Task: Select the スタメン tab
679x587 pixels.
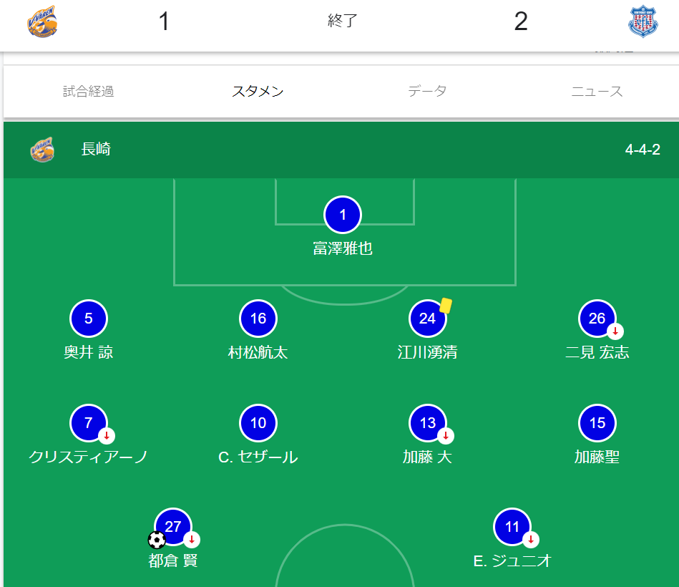Action: point(258,92)
